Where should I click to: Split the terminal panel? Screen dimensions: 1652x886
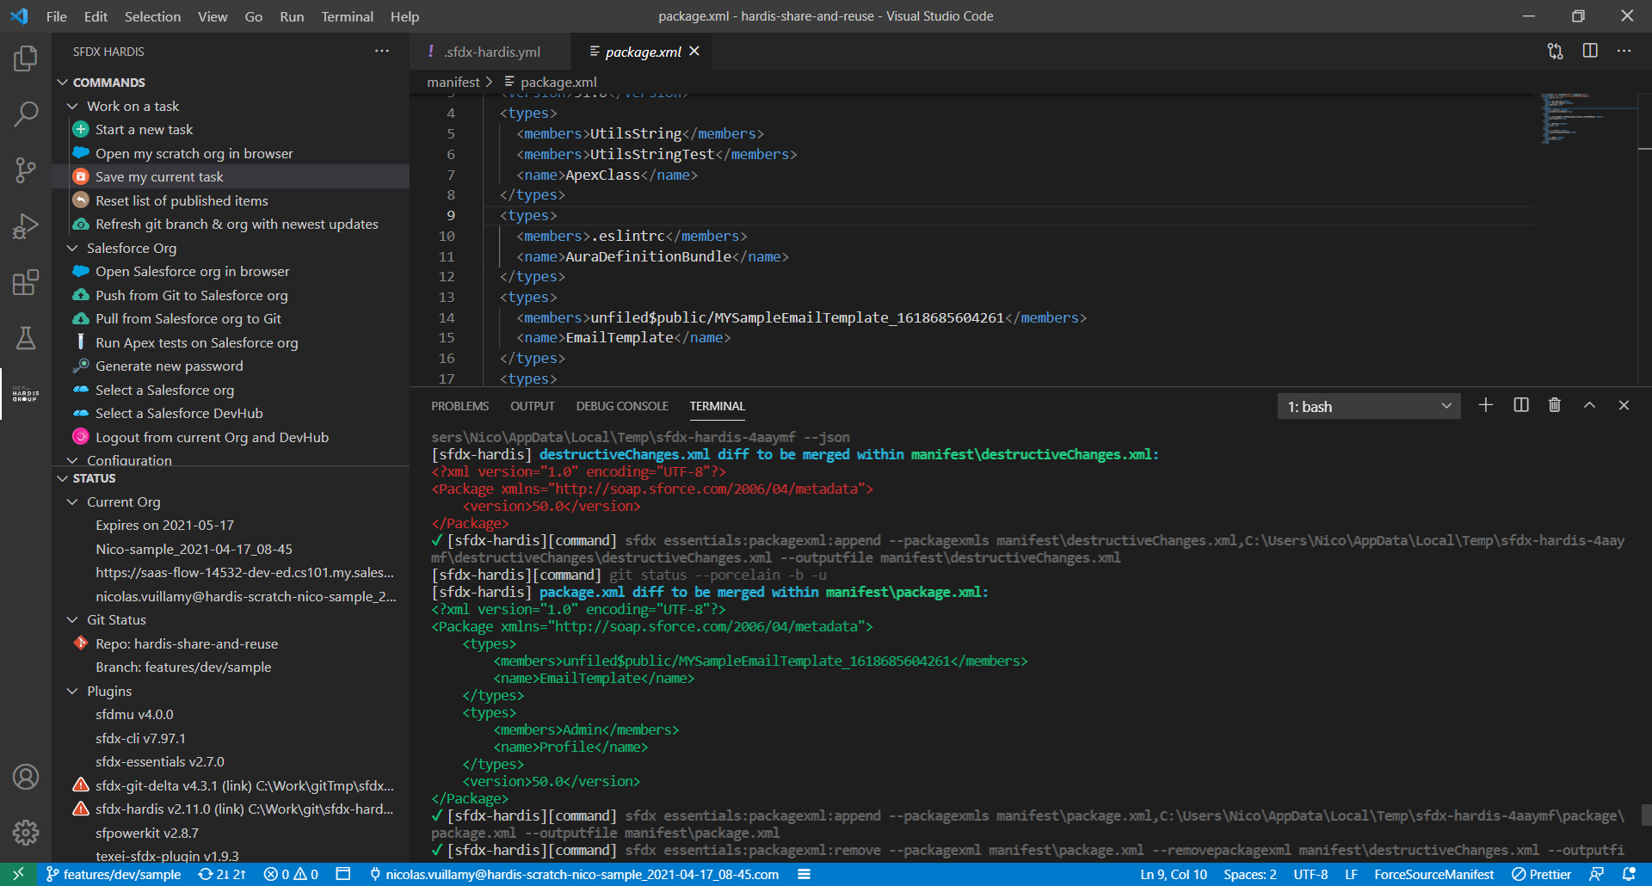pyautogui.click(x=1521, y=405)
